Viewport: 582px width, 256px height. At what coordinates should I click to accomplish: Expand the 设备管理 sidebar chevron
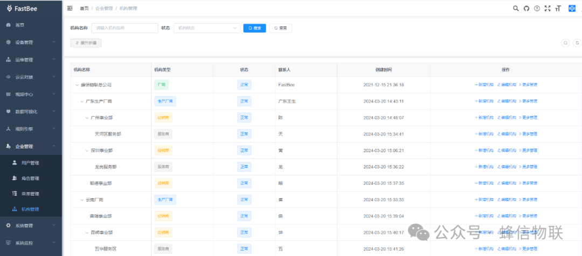click(x=54, y=42)
